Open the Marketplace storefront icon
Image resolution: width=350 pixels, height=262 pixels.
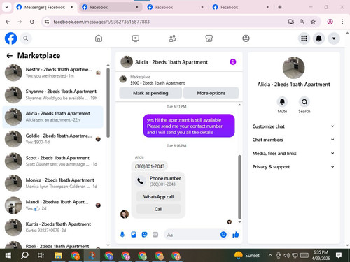click(x=209, y=38)
